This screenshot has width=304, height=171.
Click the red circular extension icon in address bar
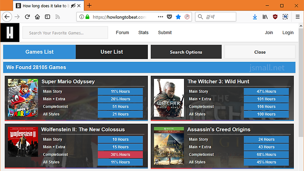click(x=187, y=17)
